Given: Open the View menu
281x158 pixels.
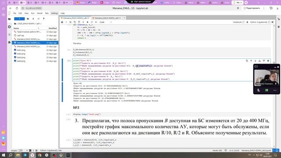Looking at the screenshot, I should point(26,13).
